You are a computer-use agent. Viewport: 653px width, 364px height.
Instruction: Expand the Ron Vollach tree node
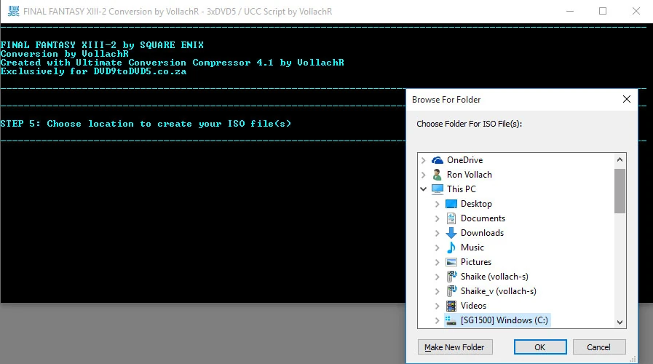click(424, 175)
